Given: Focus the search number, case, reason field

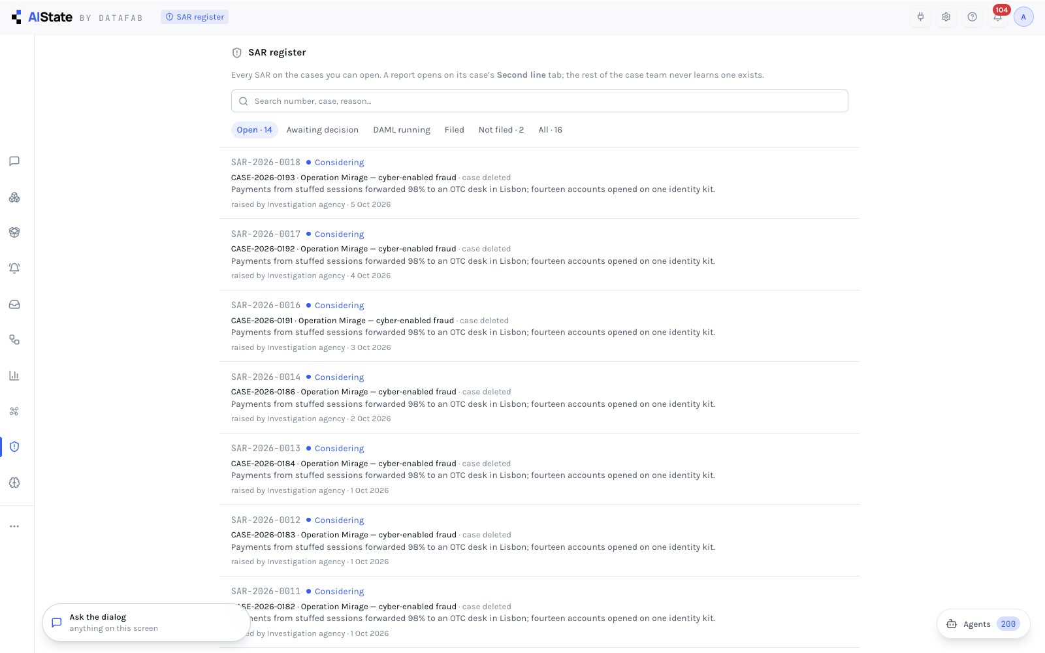Looking at the screenshot, I should (x=539, y=101).
